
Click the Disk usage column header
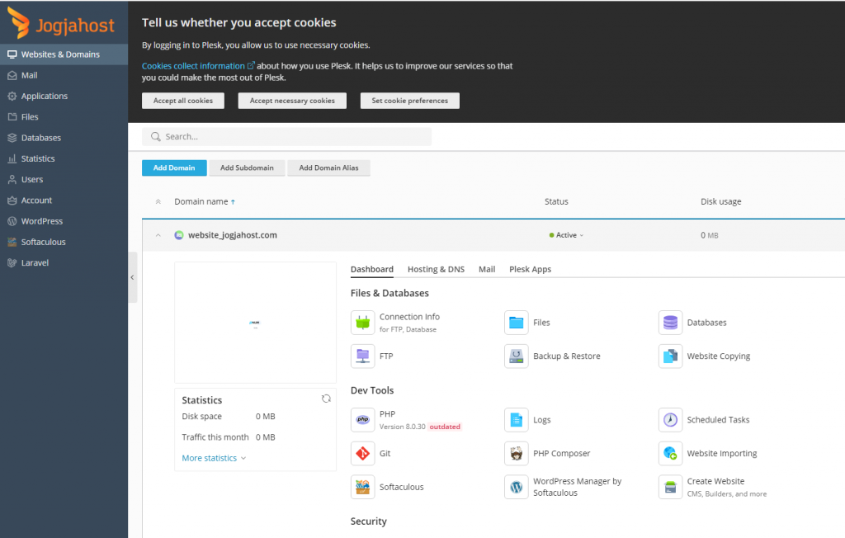tap(721, 201)
